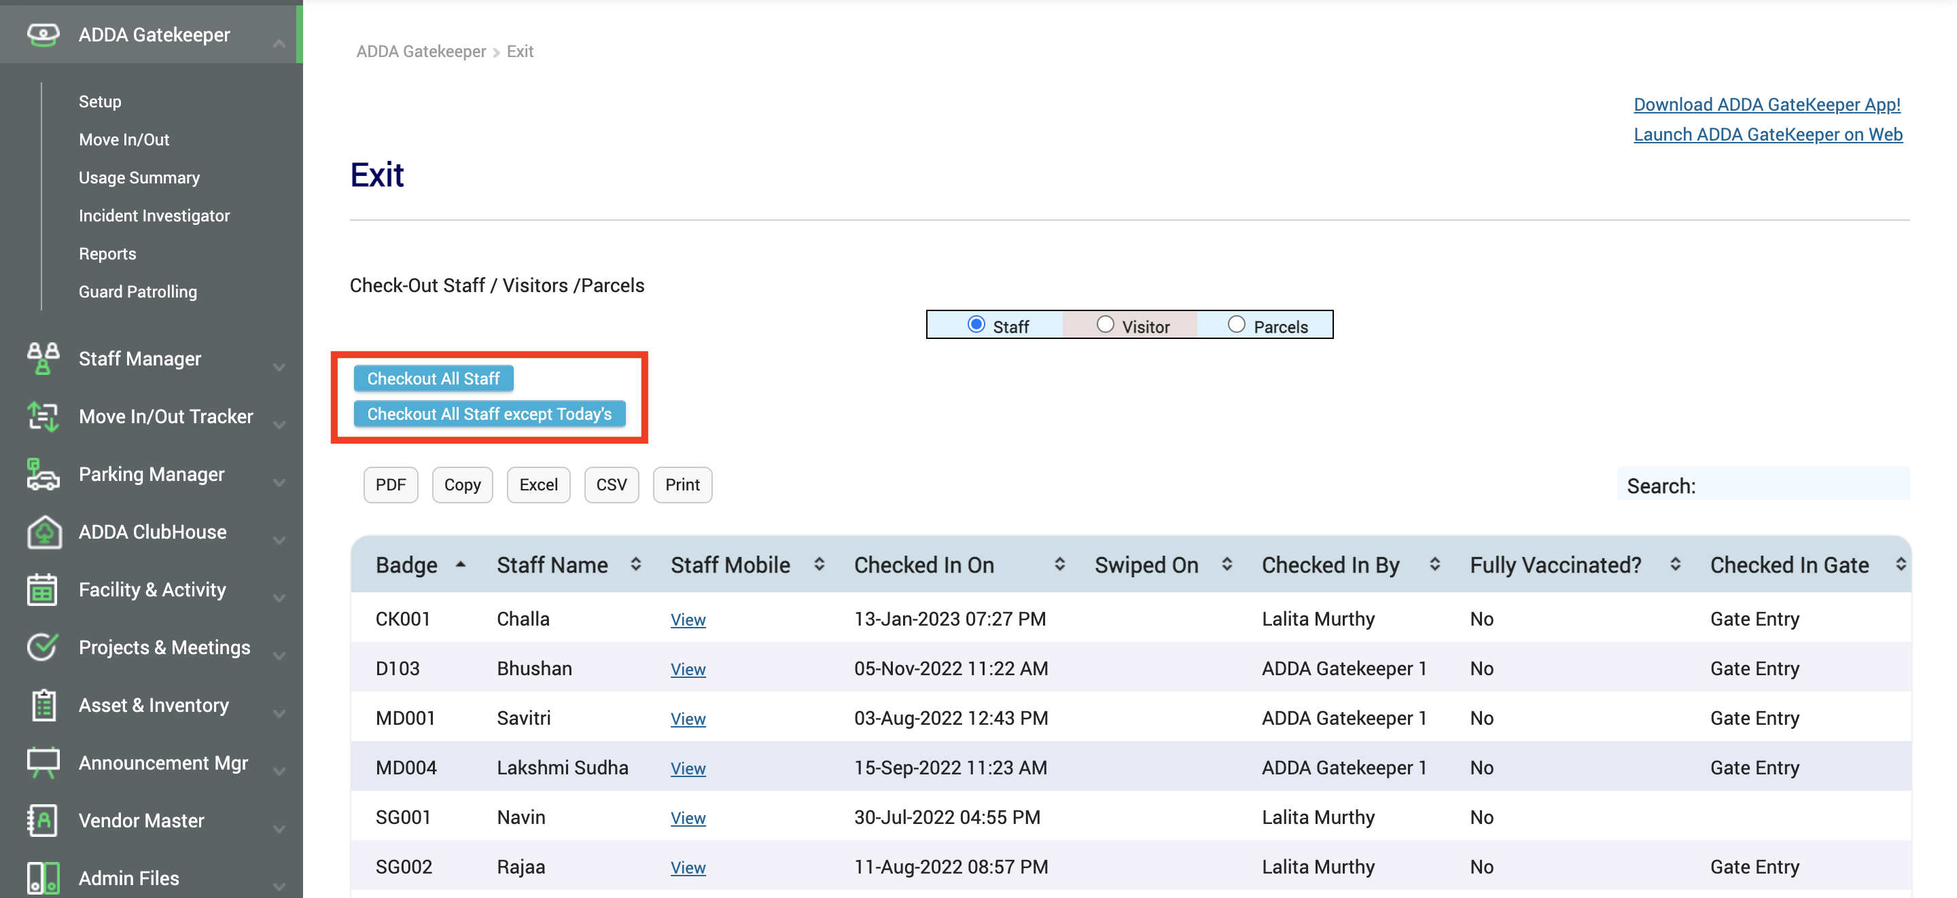Open Asset & Inventory clipboard icon
The height and width of the screenshot is (898, 1957).
43,705
